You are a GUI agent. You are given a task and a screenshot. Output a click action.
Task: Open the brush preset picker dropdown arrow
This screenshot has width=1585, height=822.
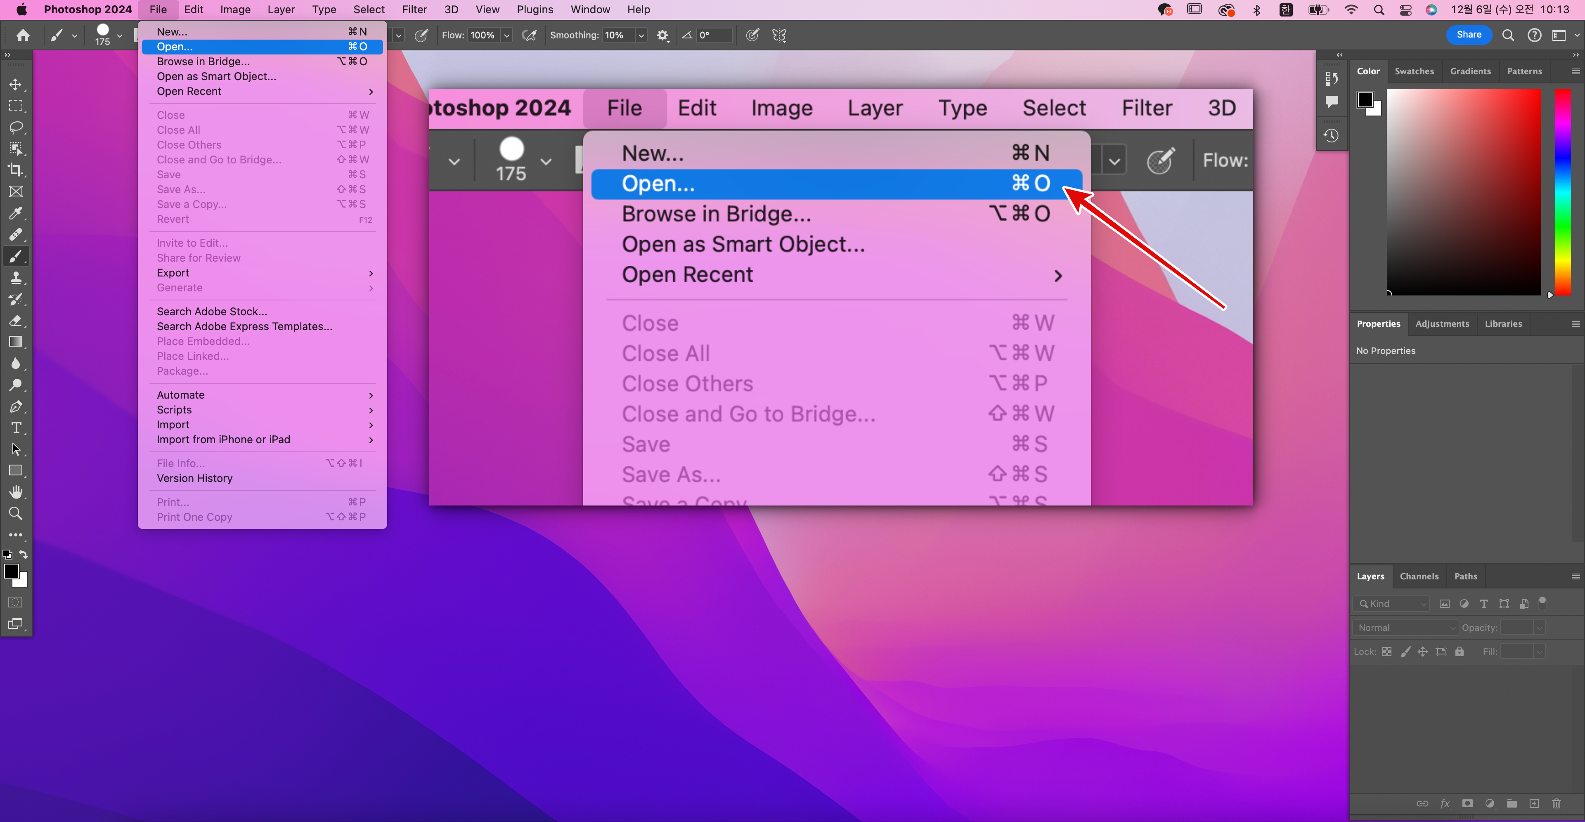(x=119, y=35)
